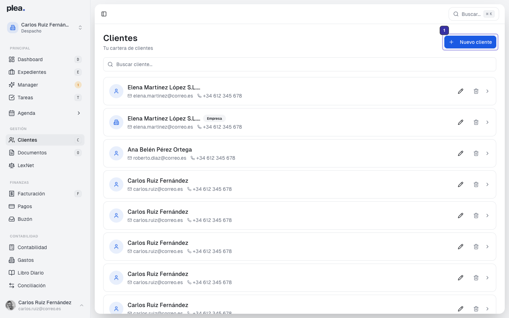509x318 pixels.
Task: Toggle the sidebar collapse control at top
Action: pyautogui.click(x=104, y=14)
